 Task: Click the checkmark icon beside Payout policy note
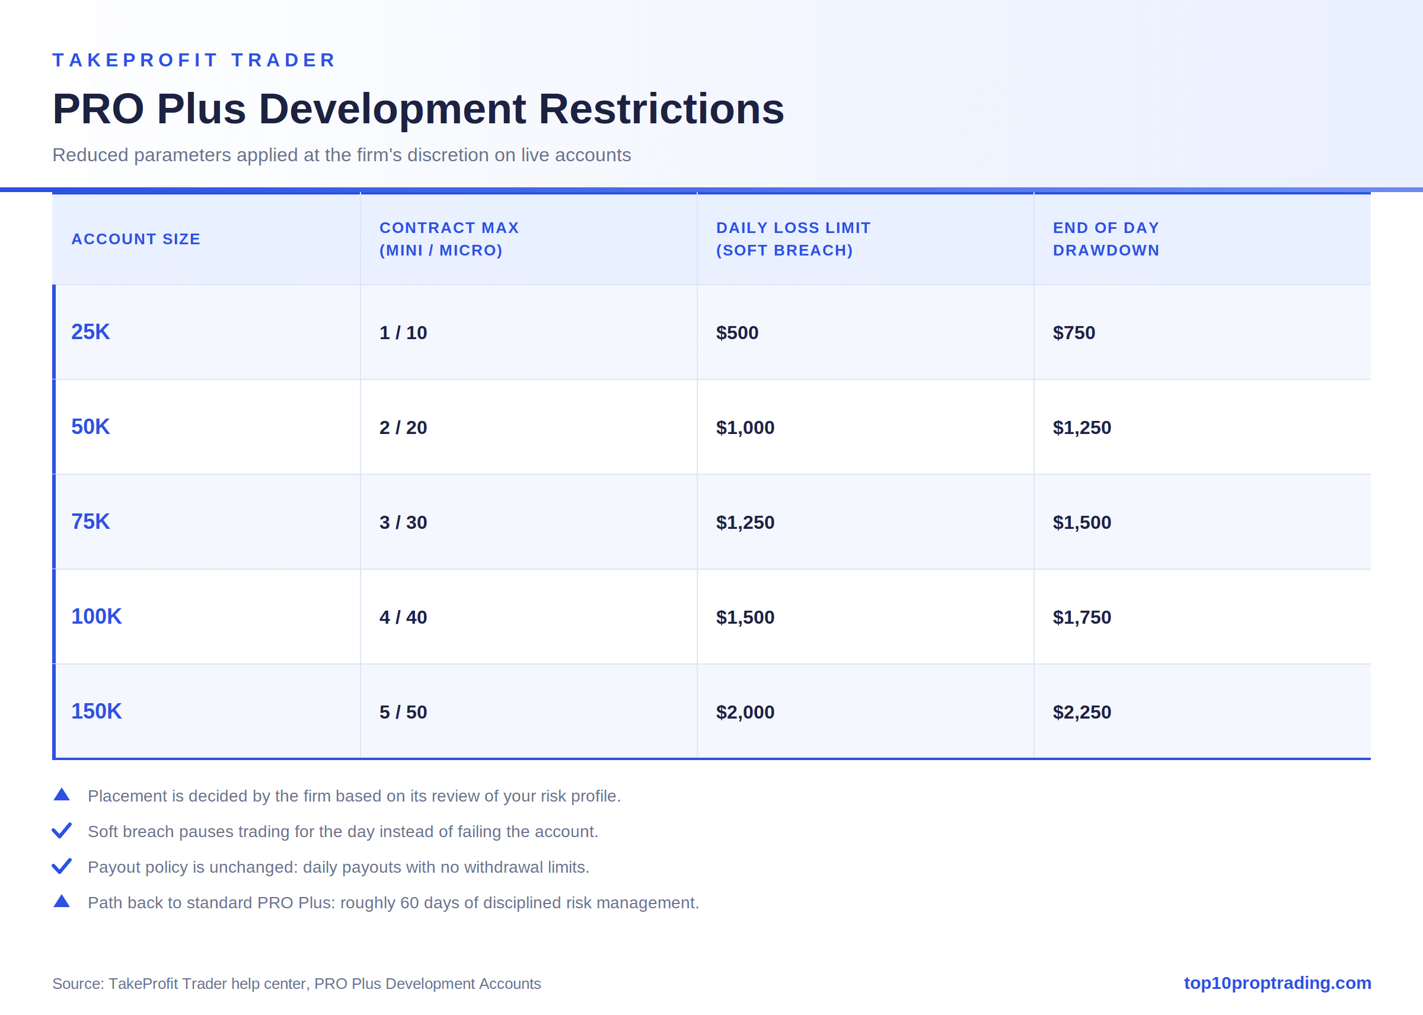click(x=61, y=866)
